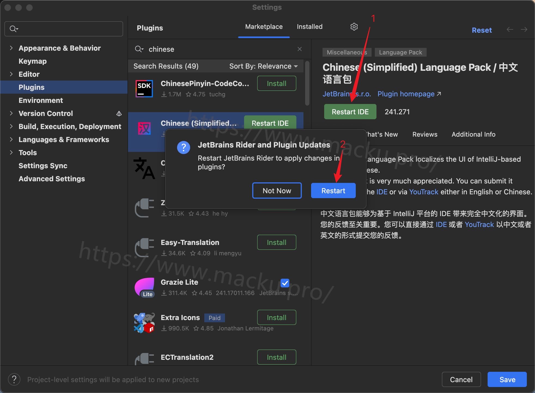535x393 pixels.
Task: Click the plugin search magnifier icon
Action: coord(139,49)
